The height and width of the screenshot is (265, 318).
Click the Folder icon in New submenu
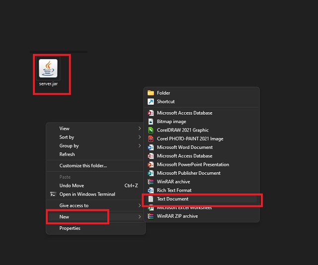[151, 93]
